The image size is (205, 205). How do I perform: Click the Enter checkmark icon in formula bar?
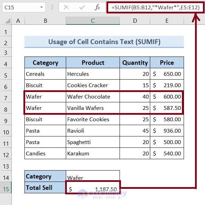click(x=82, y=8)
